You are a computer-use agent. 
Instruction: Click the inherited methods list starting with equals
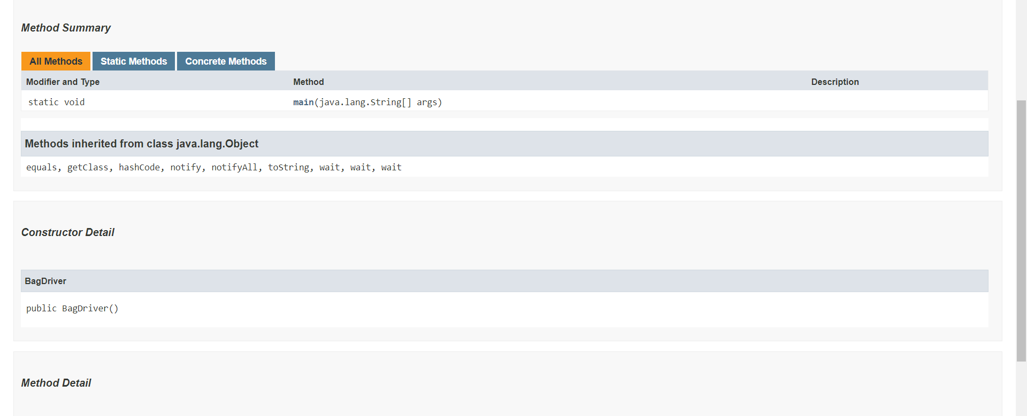click(214, 167)
